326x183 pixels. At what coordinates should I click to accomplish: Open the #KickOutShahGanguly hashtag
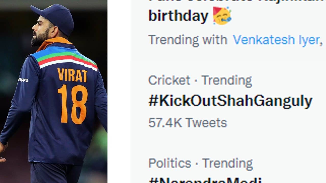(230, 101)
